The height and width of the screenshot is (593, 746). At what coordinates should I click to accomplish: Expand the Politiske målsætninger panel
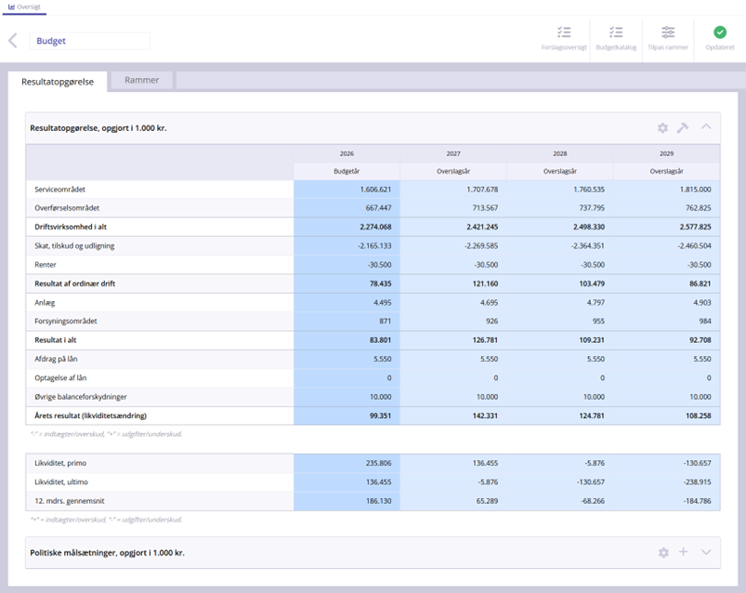[x=706, y=552]
